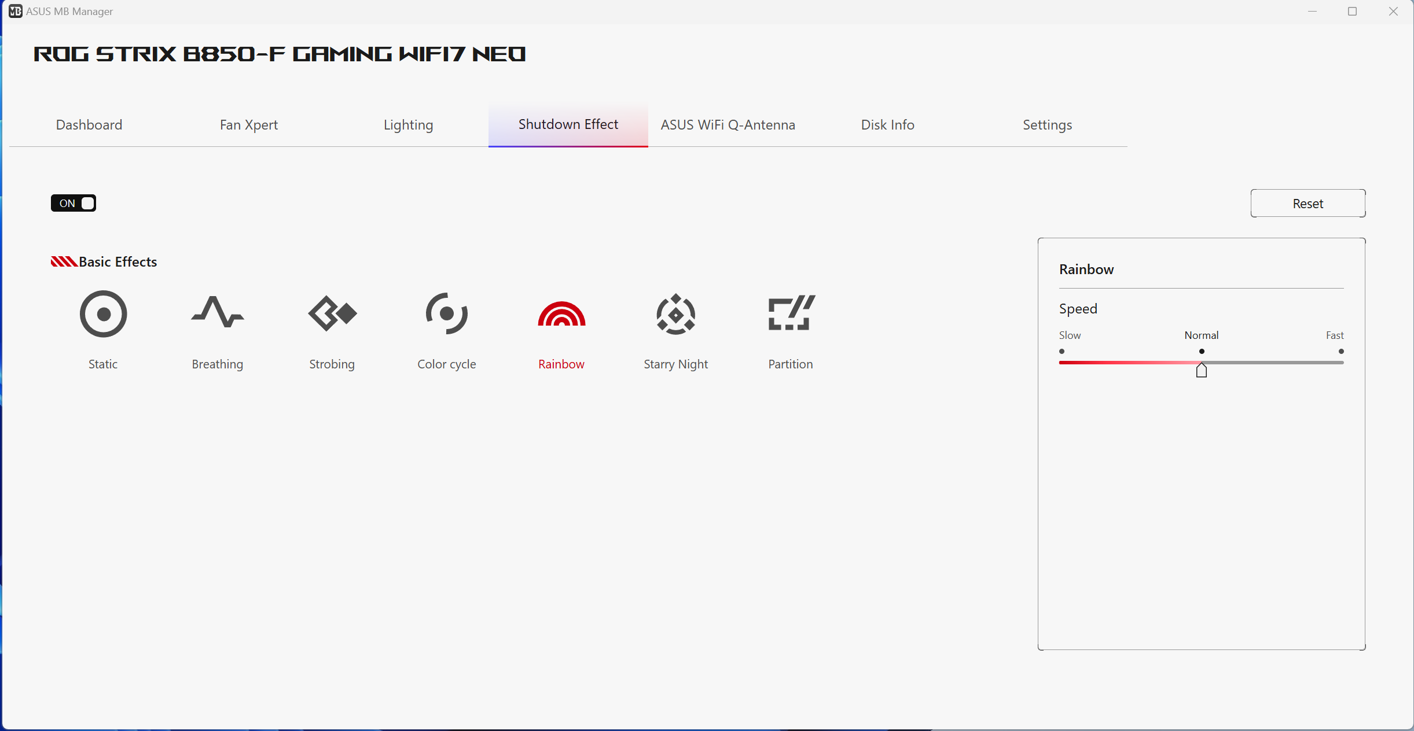Screen dimensions: 1414x731
Task: Click the Normal speed marker dot
Action: 1202,351
